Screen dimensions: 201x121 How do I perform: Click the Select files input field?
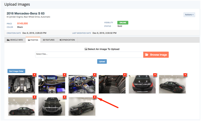(x=89, y=55)
